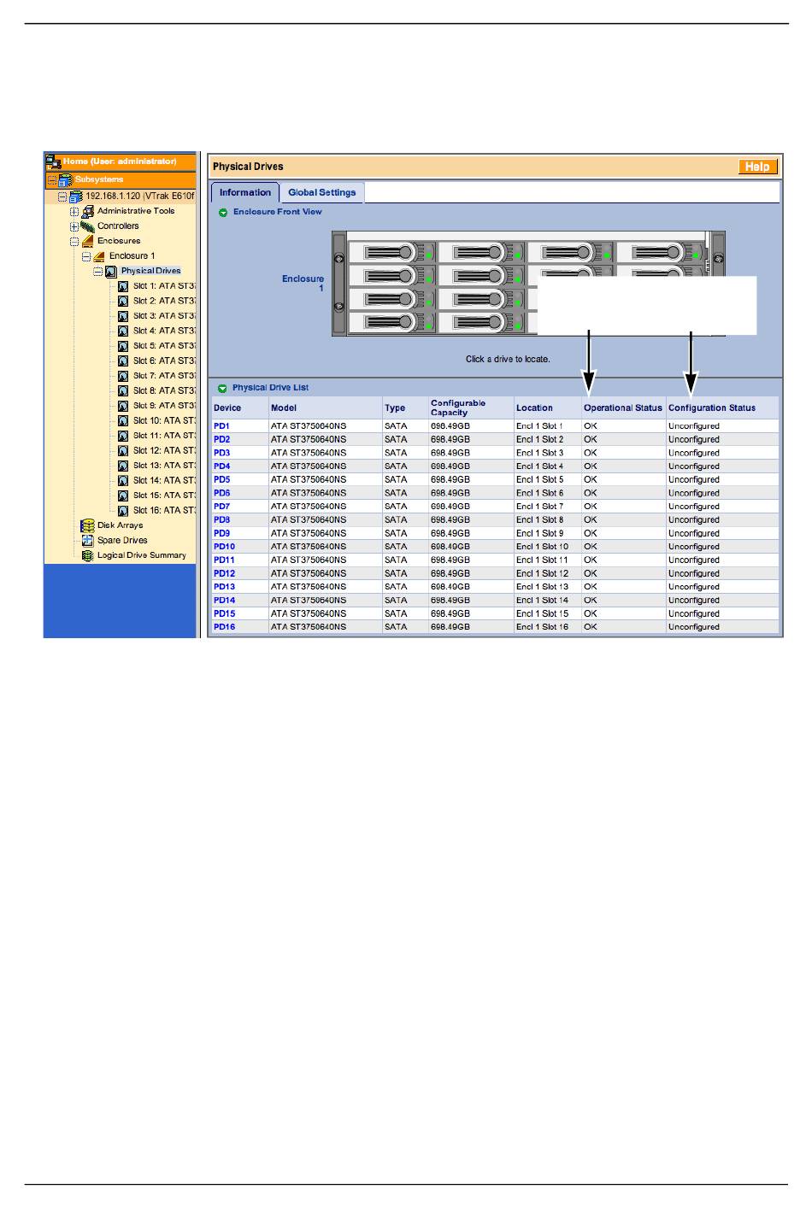Select Slot 9 label in the tree

point(164,406)
